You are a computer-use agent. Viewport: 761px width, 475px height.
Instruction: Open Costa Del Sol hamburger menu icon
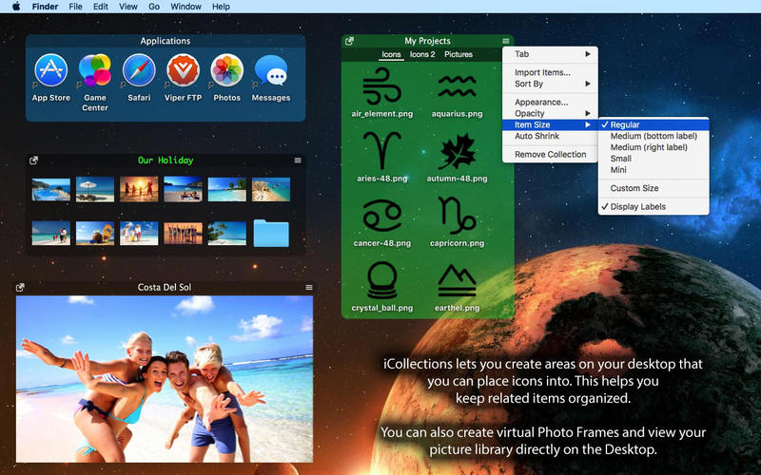[308, 288]
